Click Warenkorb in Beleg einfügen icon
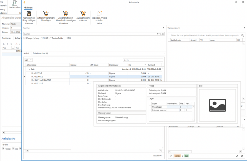The width and height of the screenshot is (247, 161). pos(29,14)
